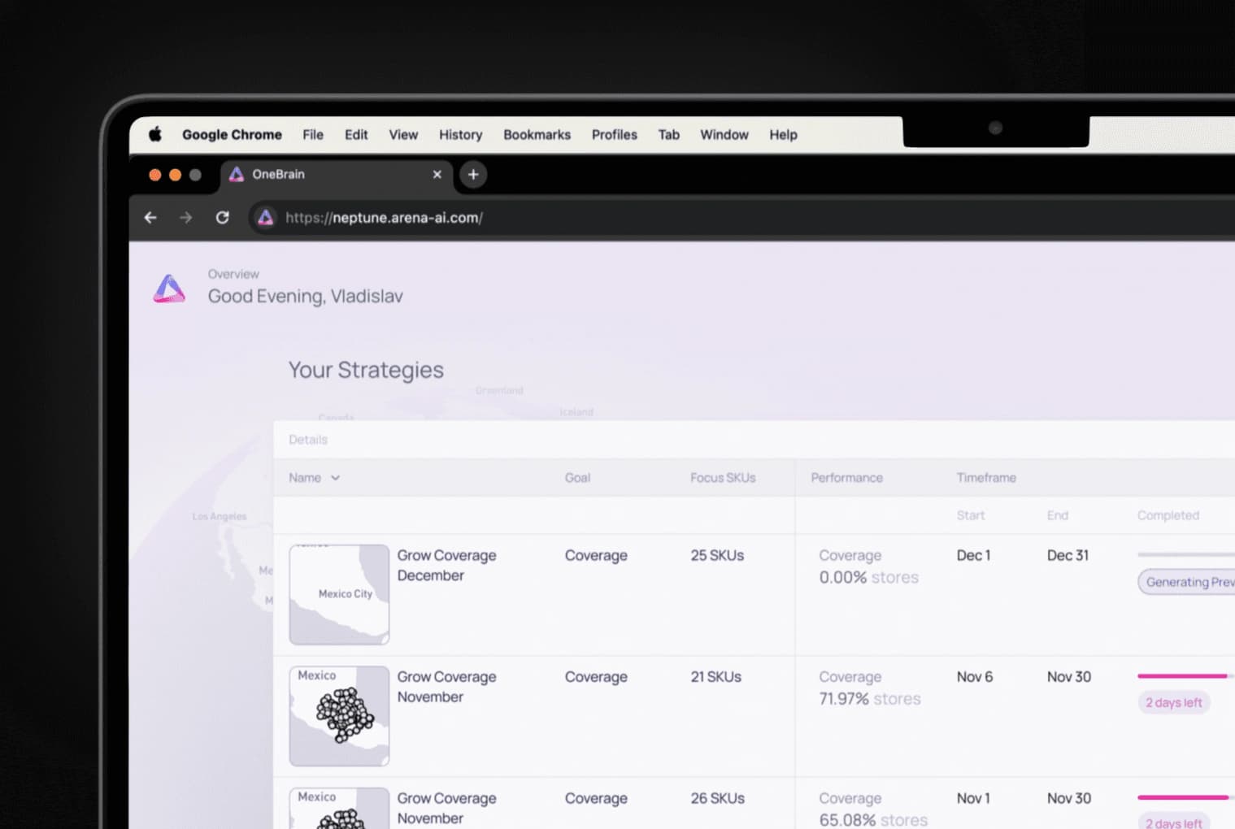
Task: Click the 71.97% stores coverage value
Action: tap(869, 699)
